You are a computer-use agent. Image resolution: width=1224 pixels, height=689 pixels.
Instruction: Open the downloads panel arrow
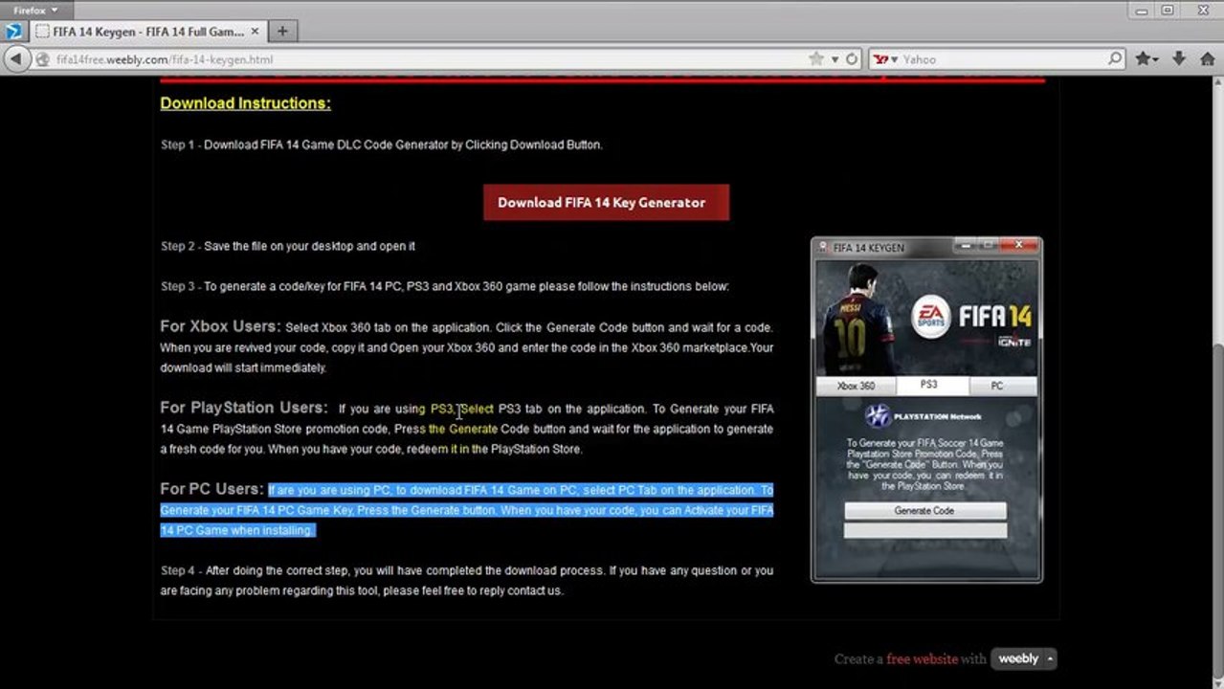point(1178,59)
